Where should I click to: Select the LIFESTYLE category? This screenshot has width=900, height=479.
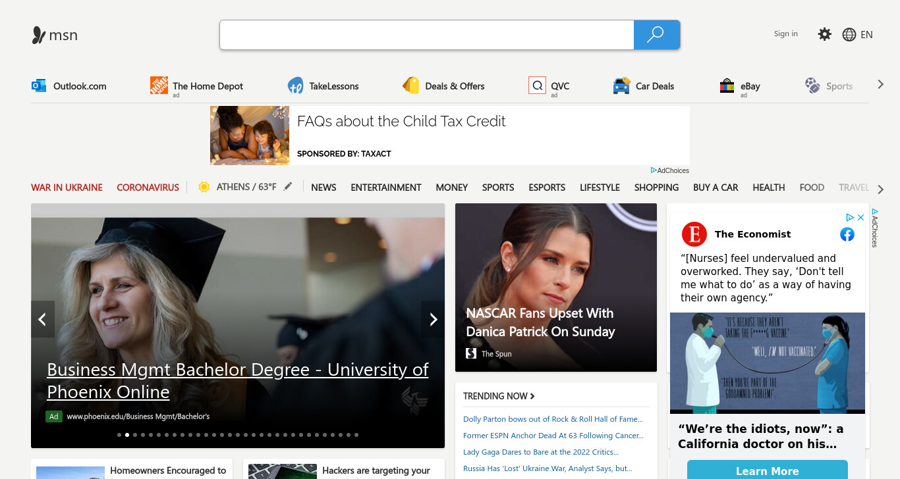pos(600,188)
